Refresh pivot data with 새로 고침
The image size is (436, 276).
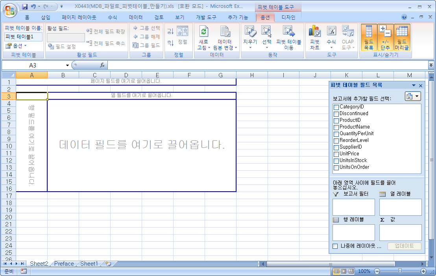[x=203, y=37]
